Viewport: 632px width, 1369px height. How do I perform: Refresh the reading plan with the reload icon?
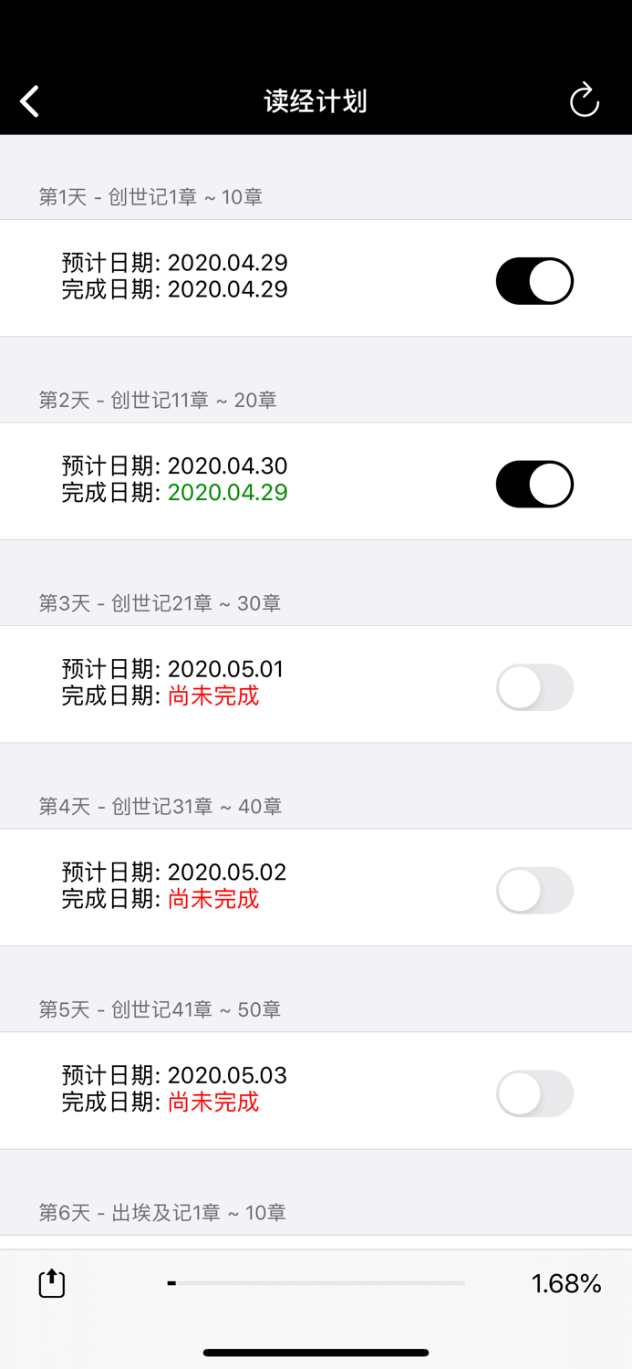click(x=585, y=100)
